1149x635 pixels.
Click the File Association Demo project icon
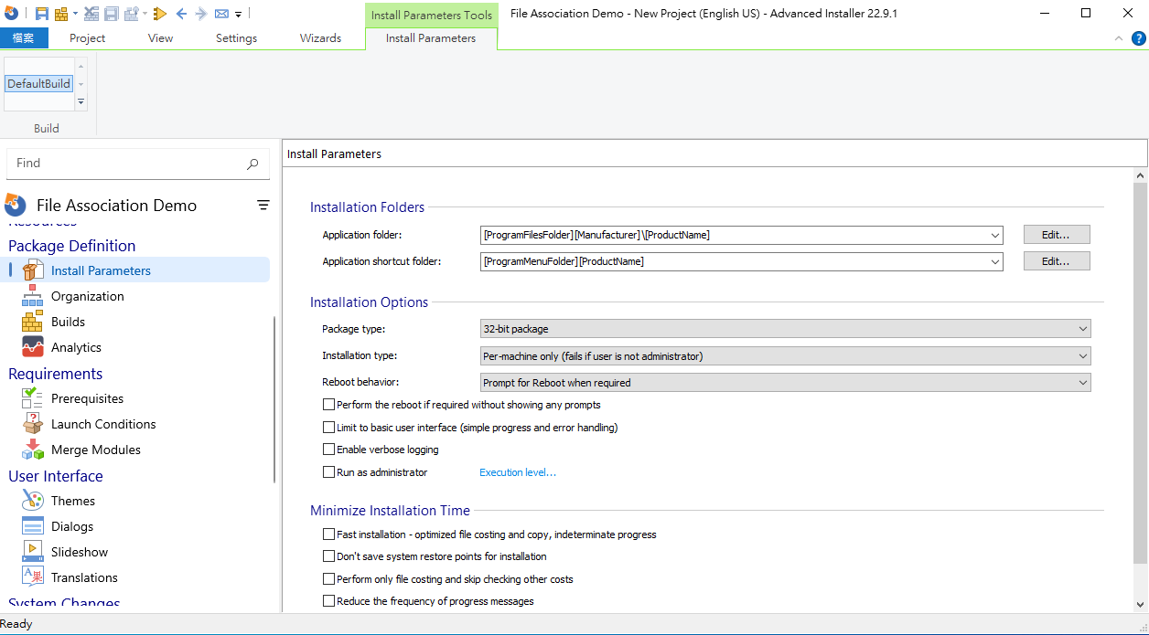click(x=16, y=204)
